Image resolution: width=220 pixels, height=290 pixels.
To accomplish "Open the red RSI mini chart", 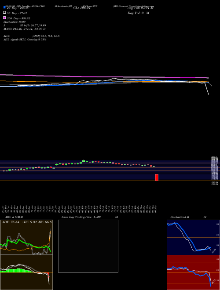I will pyautogui.click(x=193, y=272).
